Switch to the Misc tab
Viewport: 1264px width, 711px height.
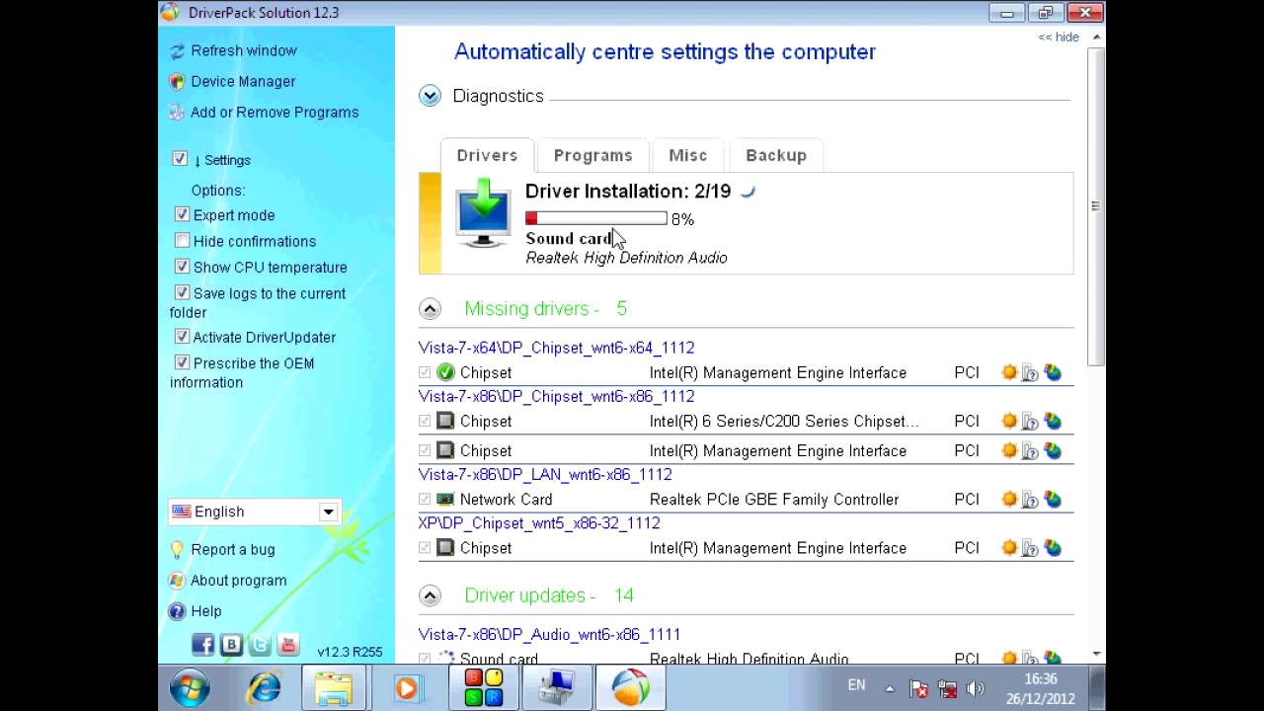[688, 155]
